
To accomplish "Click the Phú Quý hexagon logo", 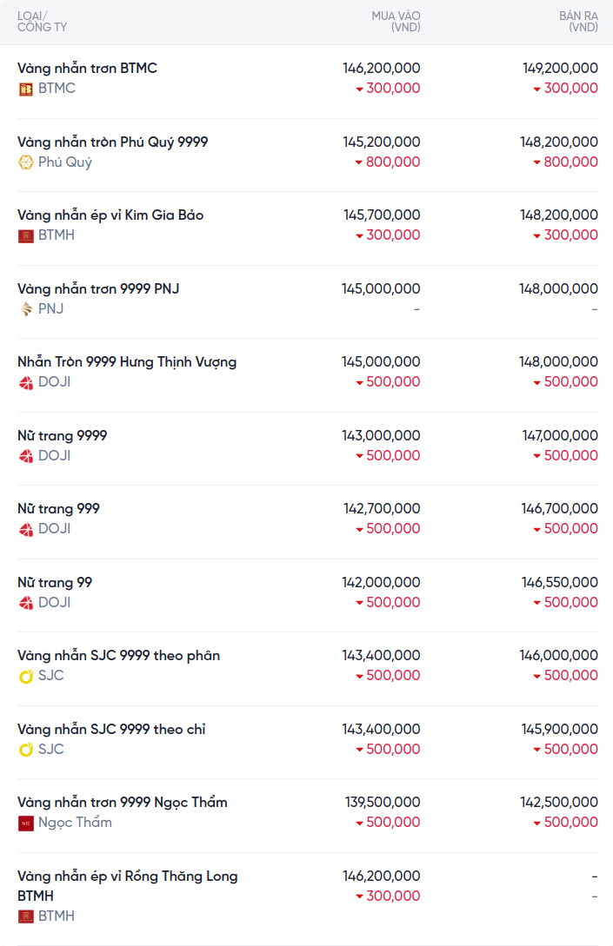I will (26, 162).
